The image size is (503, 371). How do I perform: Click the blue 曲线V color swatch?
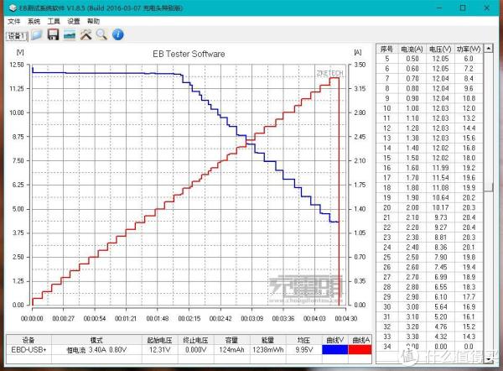(x=334, y=349)
